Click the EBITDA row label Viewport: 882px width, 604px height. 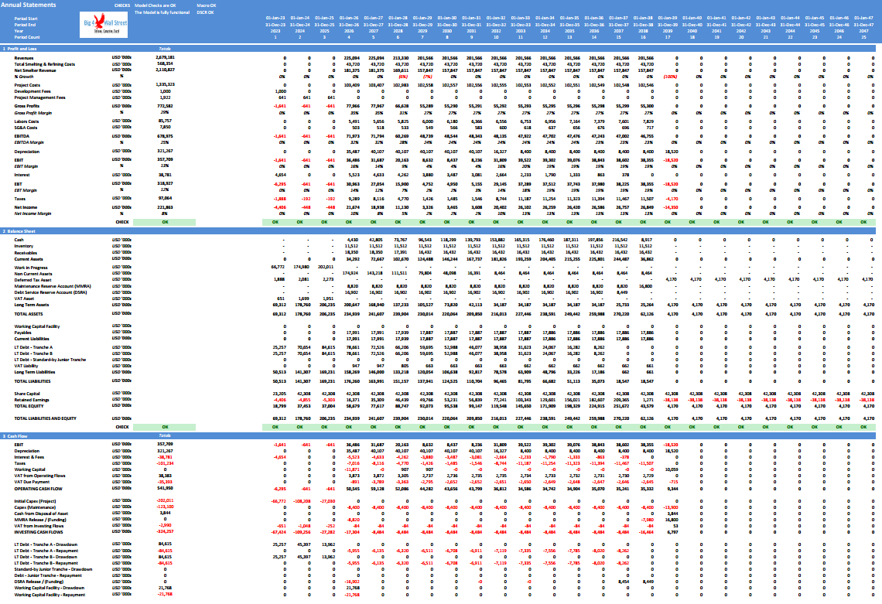click(x=22, y=136)
